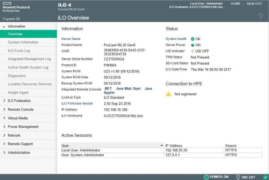Click serial number CZ170200G4
The width and height of the screenshot is (269, 180).
[114, 59]
